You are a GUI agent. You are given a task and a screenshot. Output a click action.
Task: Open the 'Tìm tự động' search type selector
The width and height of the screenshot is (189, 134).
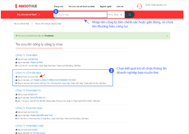click(115, 15)
